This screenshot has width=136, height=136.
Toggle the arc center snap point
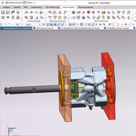(81, 24)
